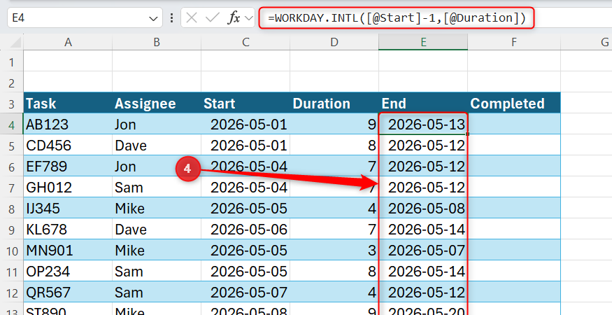Click the three-dot handle beside Name Box
Image resolution: width=612 pixels, height=315 pixels.
(x=171, y=18)
